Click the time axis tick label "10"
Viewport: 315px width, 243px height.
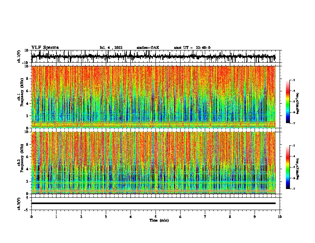pyautogui.click(x=280, y=217)
